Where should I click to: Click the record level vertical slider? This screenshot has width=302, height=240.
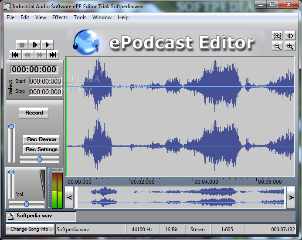(x=11, y=143)
